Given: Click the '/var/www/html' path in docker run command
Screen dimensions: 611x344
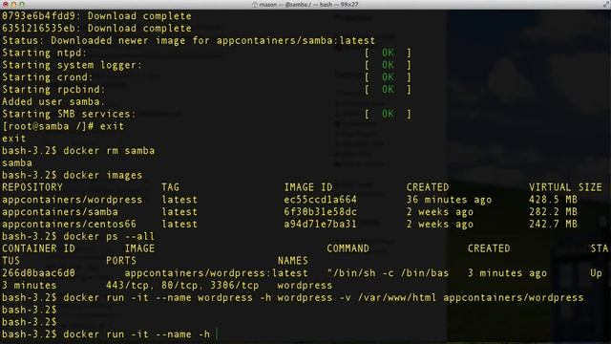Looking at the screenshot, I should tap(397, 298).
